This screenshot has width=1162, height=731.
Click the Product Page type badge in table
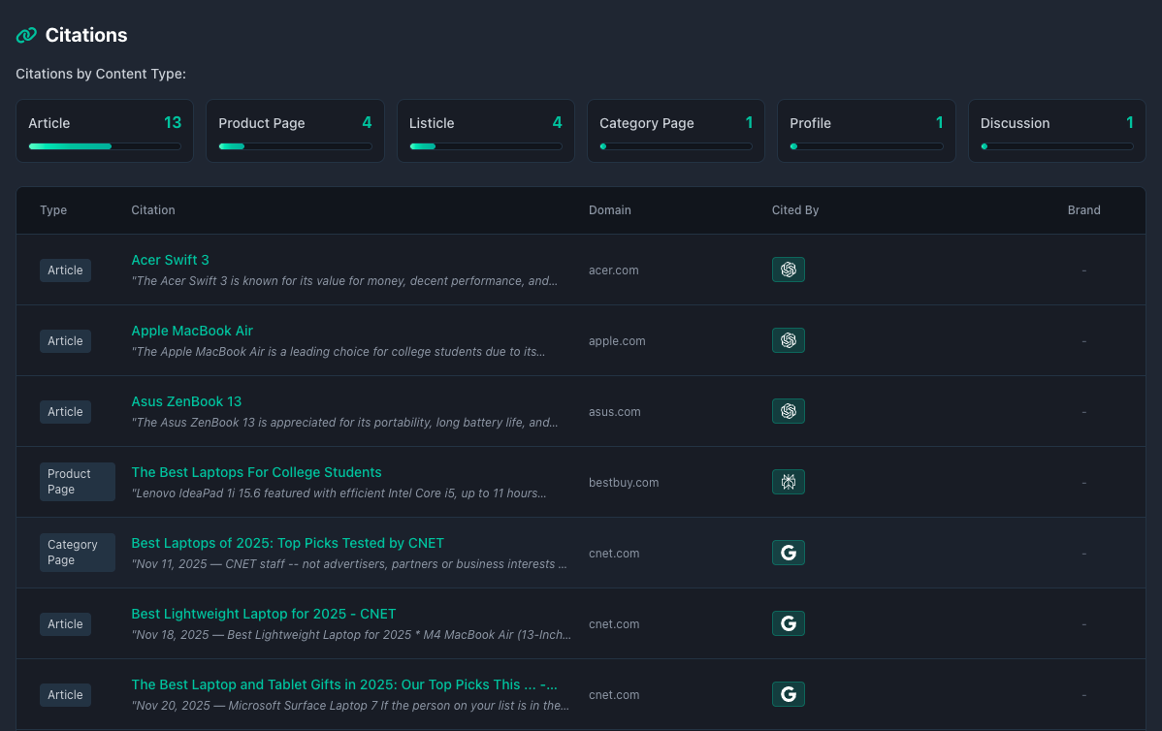pos(77,482)
